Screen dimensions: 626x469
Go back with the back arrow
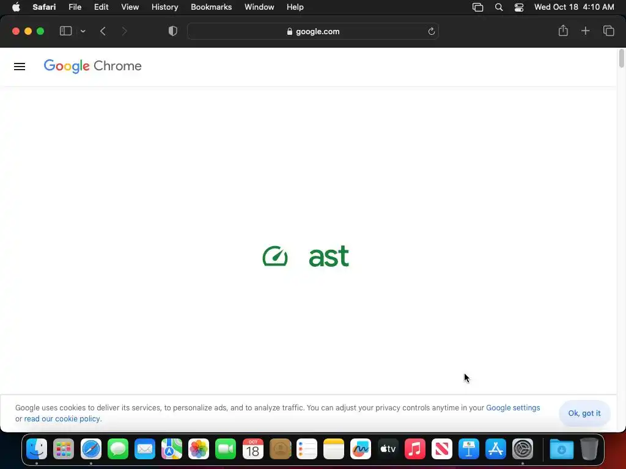point(103,31)
